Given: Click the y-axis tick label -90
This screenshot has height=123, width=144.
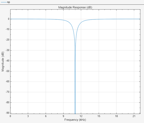Looking at the screenshot, I should [7, 113].
